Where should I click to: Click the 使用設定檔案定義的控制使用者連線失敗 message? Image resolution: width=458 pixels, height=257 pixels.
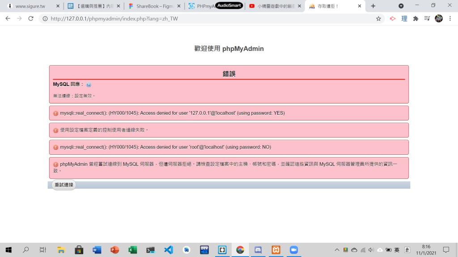104,130
